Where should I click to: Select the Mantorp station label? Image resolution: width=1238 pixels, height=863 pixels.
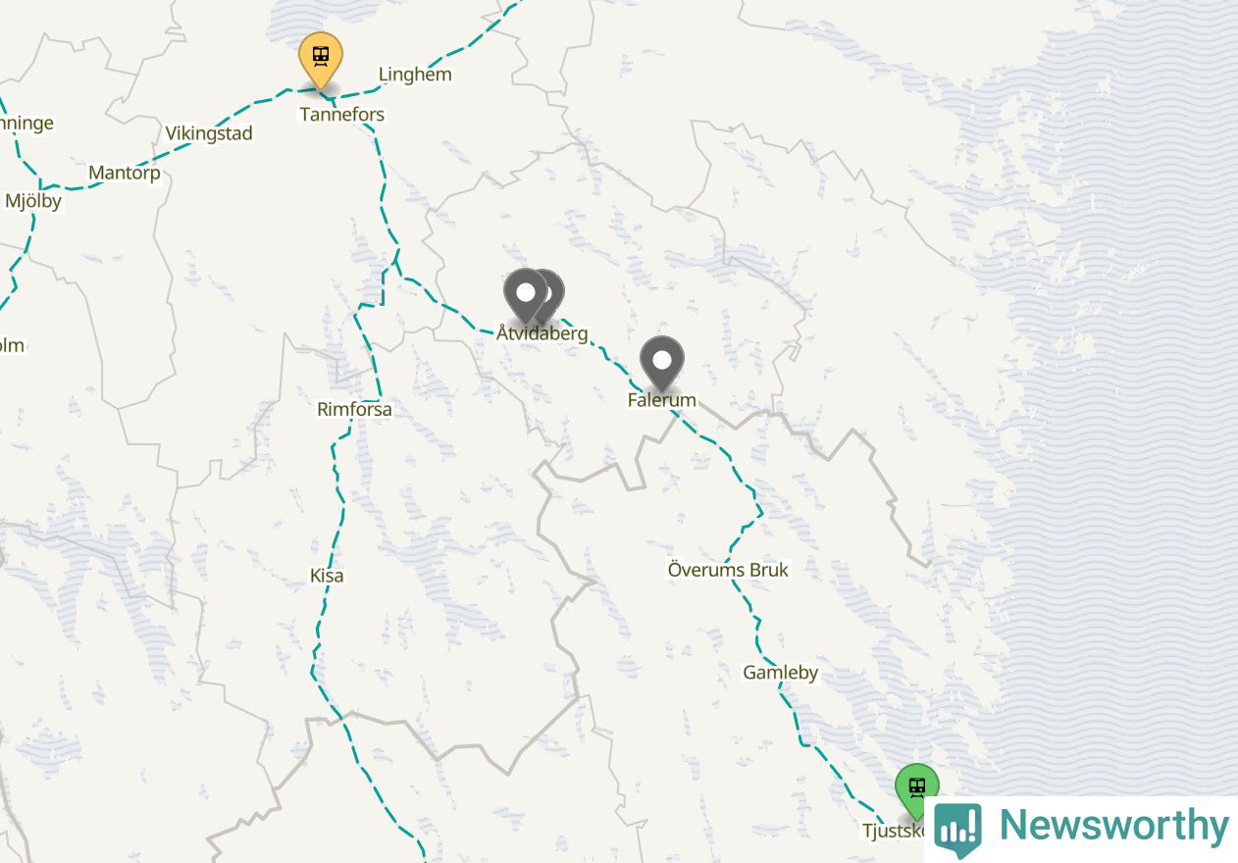click(x=125, y=174)
